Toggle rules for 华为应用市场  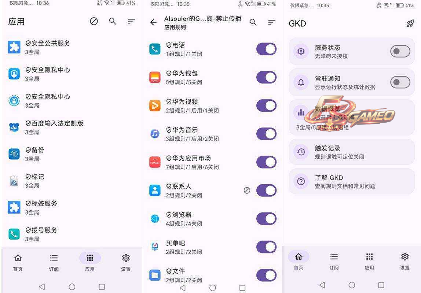point(266,162)
